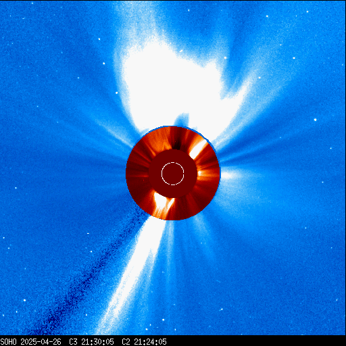Screen dimensions: 346x346
Task: Click the star near the CME's upper-right lobe
Action: [225, 58]
